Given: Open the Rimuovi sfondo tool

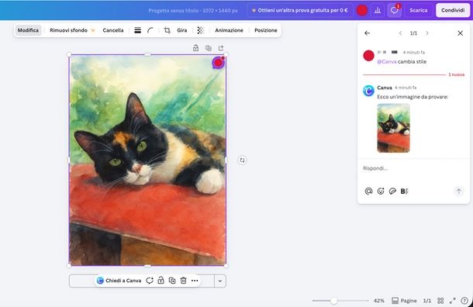Looking at the screenshot, I should coord(72,30).
